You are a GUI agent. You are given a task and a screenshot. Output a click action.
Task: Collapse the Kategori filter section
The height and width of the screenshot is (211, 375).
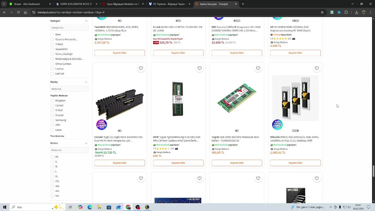click(x=86, y=21)
